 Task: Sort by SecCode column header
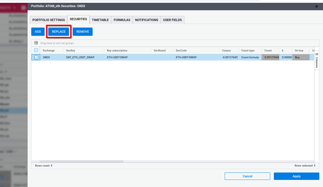coord(181,51)
